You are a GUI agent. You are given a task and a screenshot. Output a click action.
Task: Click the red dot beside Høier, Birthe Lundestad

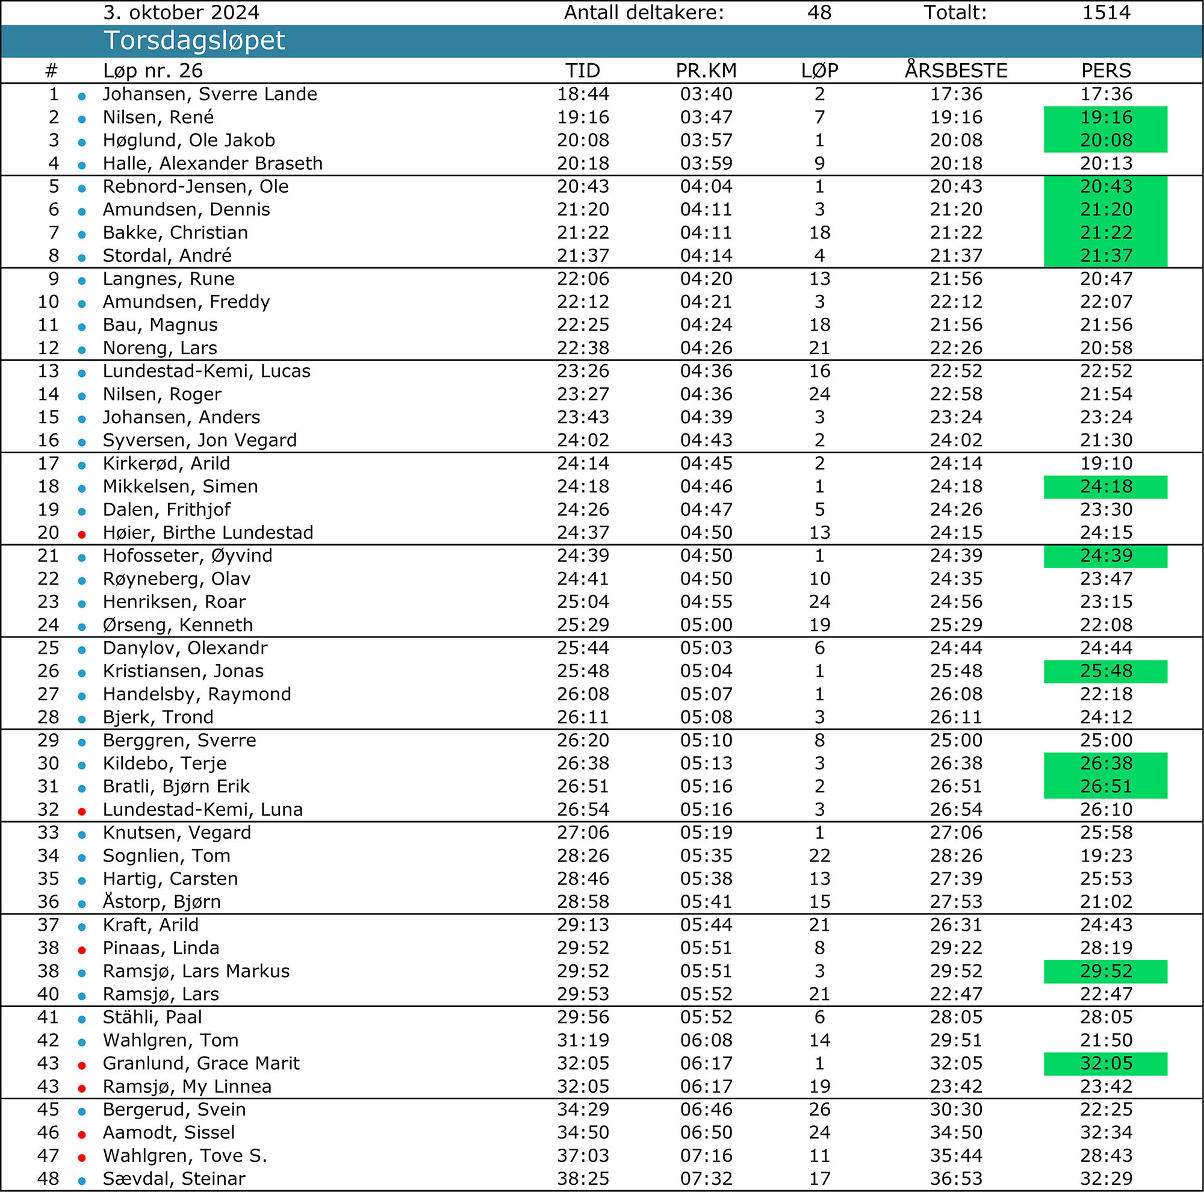(82, 535)
